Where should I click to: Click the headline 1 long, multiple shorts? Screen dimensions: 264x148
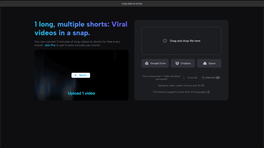pos(81,28)
